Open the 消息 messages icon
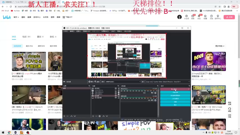This screenshot has width=240, height=135. pyautogui.click(x=193, y=17)
